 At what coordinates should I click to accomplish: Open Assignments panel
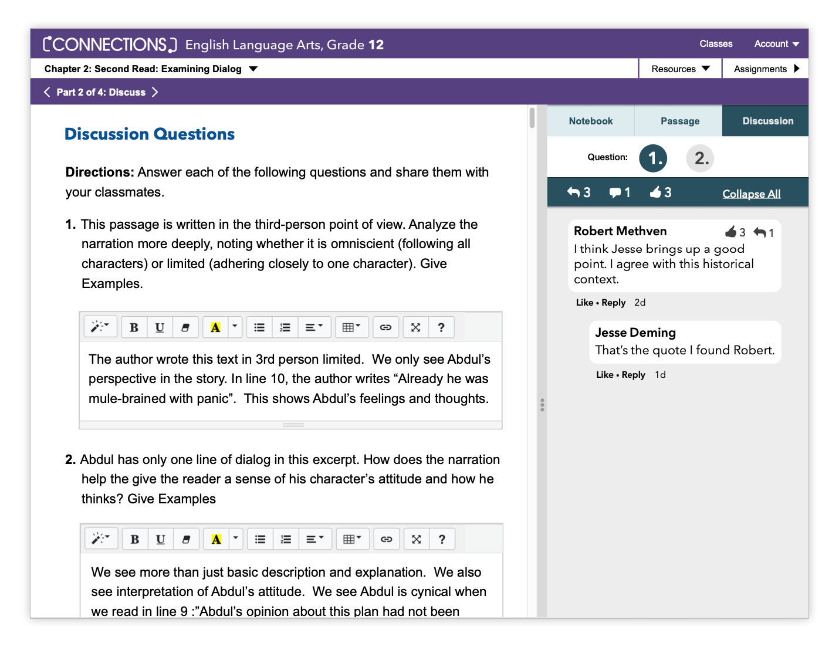pos(766,69)
